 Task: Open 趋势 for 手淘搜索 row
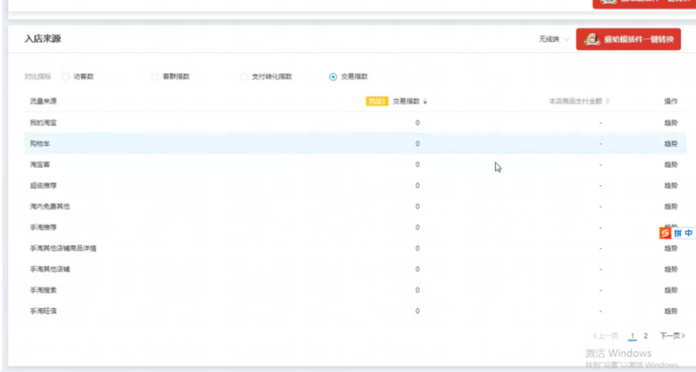670,290
